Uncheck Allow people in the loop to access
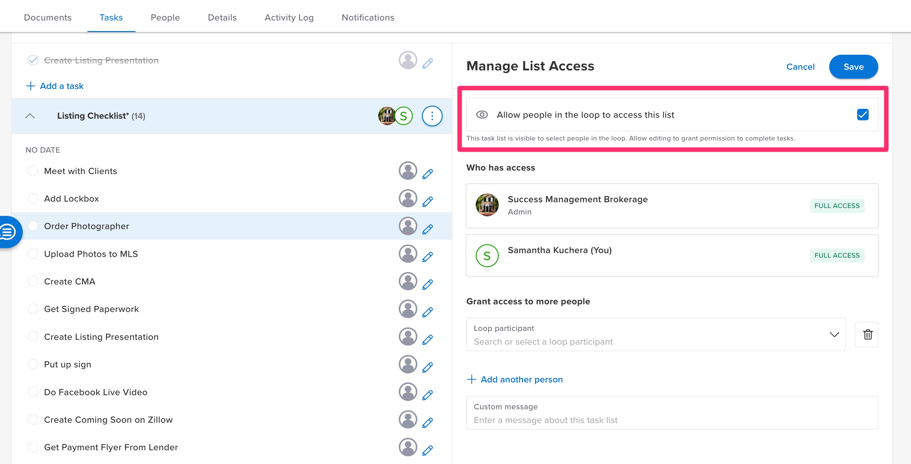Screen dimensions: 911x464 pyautogui.click(x=862, y=115)
